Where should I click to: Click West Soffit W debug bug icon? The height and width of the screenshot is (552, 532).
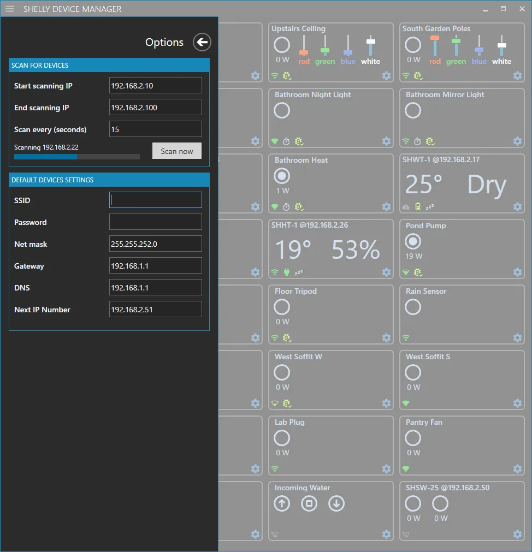287,403
